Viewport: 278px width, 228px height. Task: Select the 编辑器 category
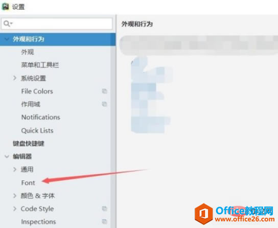pos(22,156)
